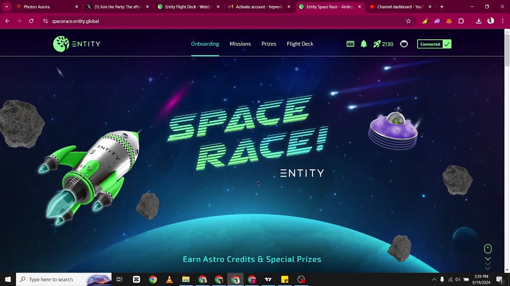Click the battery status tray icon
510x286 pixels.
pos(466,280)
